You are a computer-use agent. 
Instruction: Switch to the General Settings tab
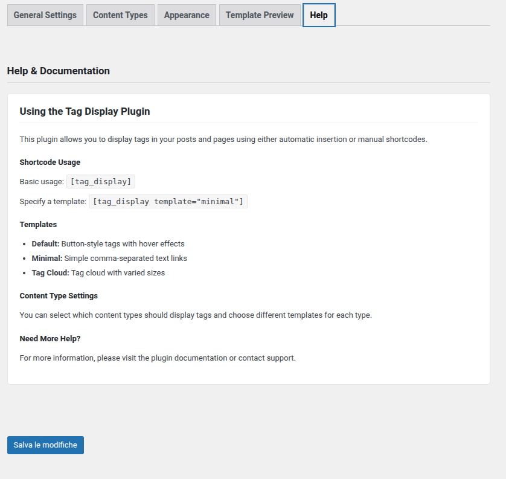click(x=45, y=15)
